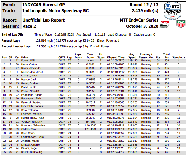Image resolution: width=188 pixels, height=156 pixels.
Task: Click driver name Andretti, Marco
Action: [x=30, y=141]
